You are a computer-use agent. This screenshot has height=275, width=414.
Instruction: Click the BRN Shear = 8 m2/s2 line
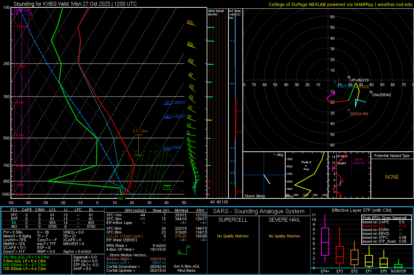click(136, 245)
